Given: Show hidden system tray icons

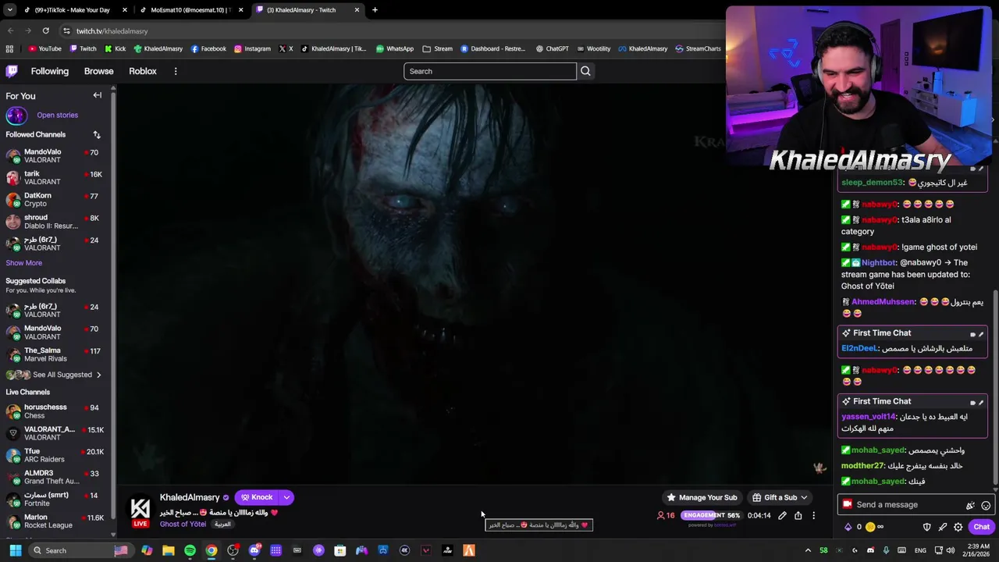Looking at the screenshot, I should click(x=808, y=550).
